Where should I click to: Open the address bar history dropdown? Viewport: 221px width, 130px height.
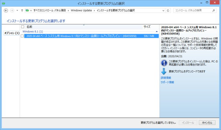tap(163, 11)
